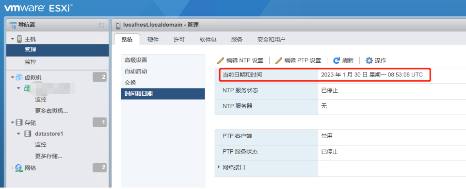Open the gear Actions icon

pyautogui.click(x=369, y=60)
